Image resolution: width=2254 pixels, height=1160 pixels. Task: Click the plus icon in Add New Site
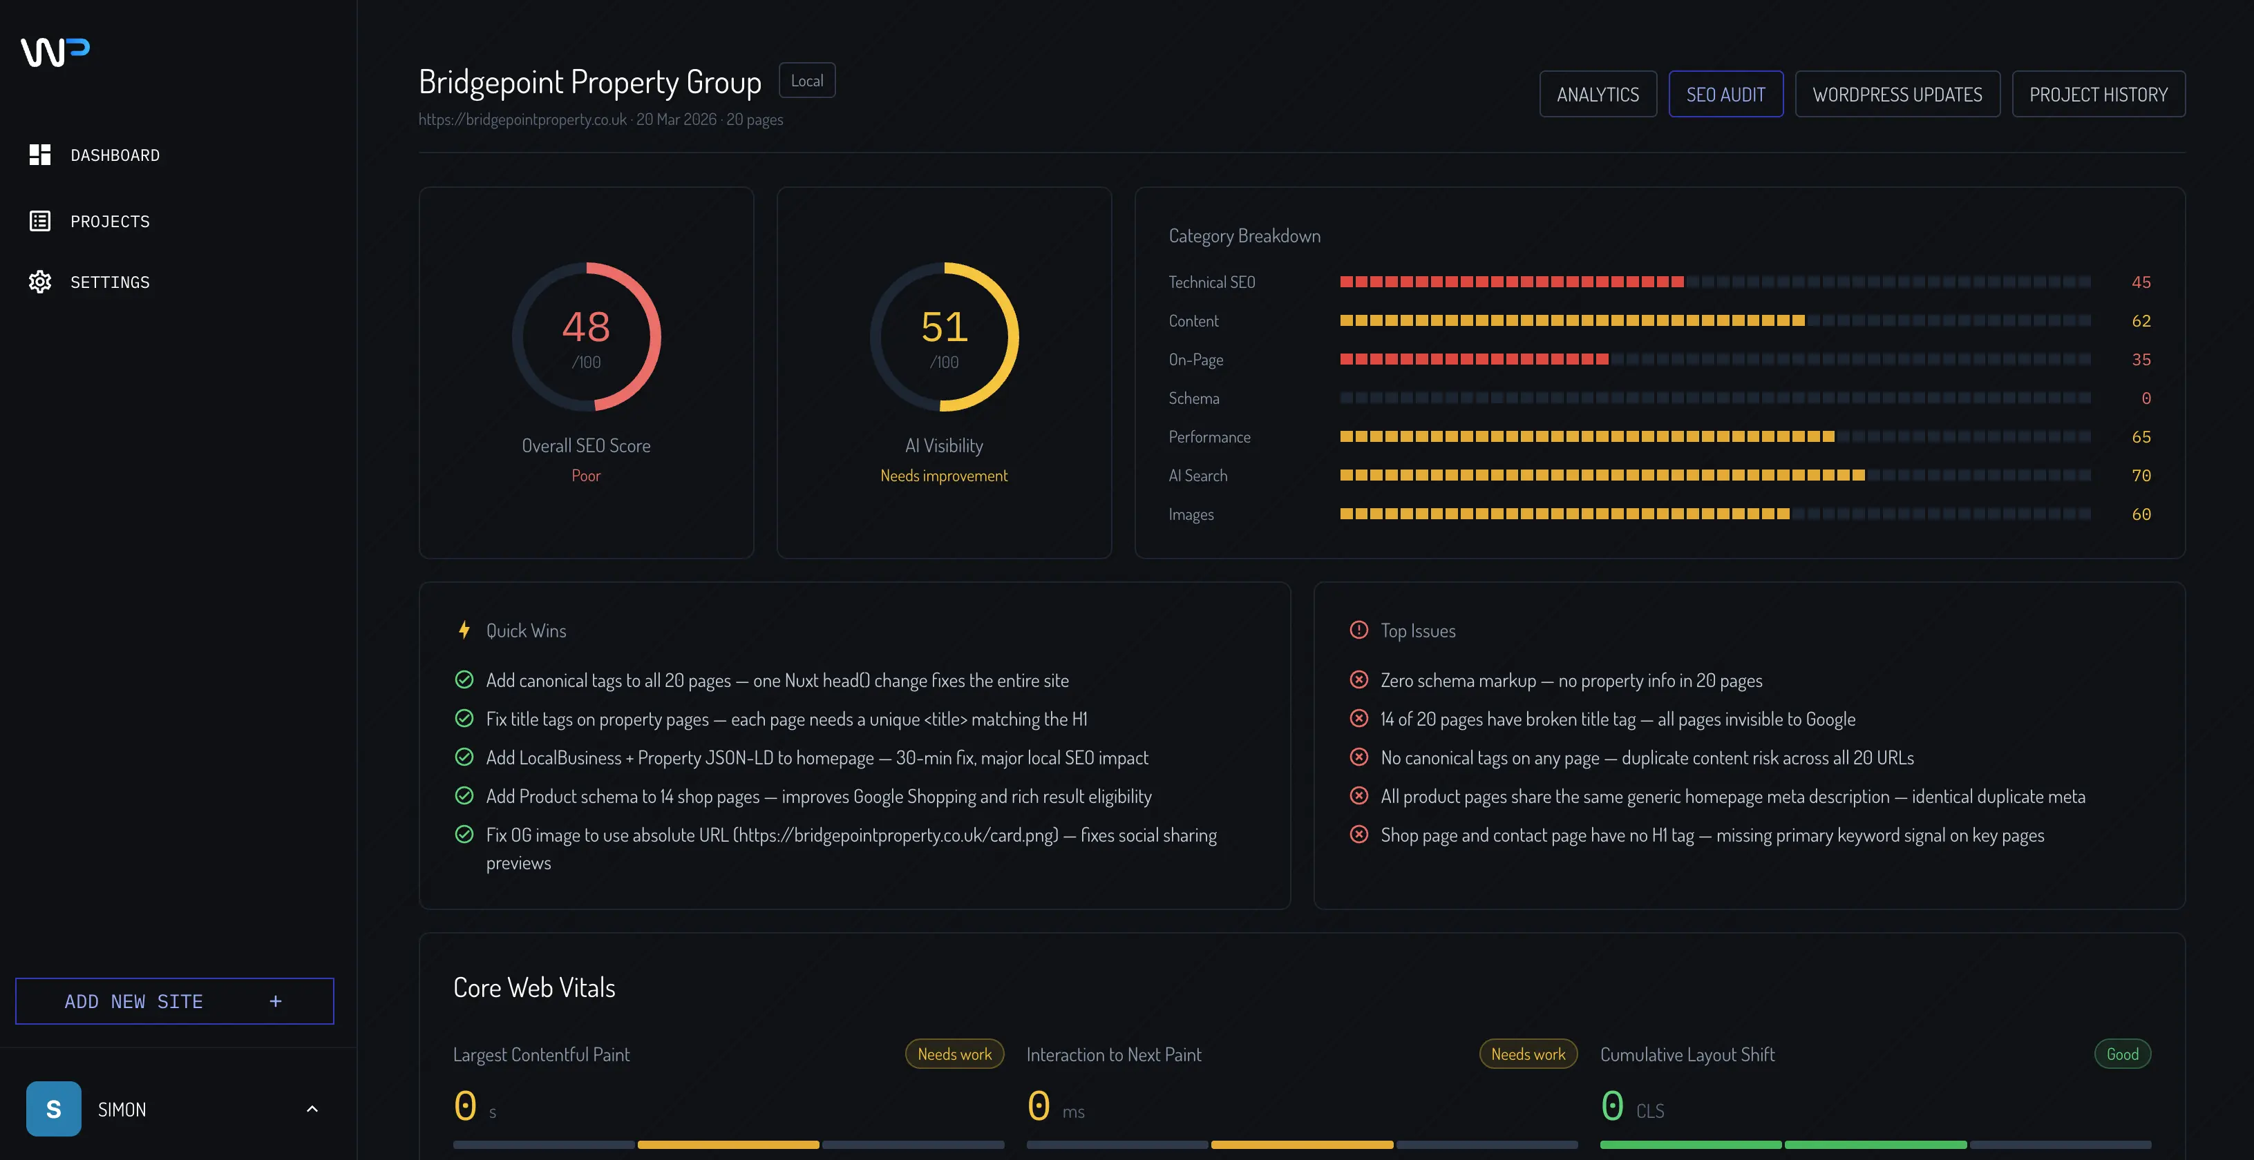pyautogui.click(x=276, y=1001)
